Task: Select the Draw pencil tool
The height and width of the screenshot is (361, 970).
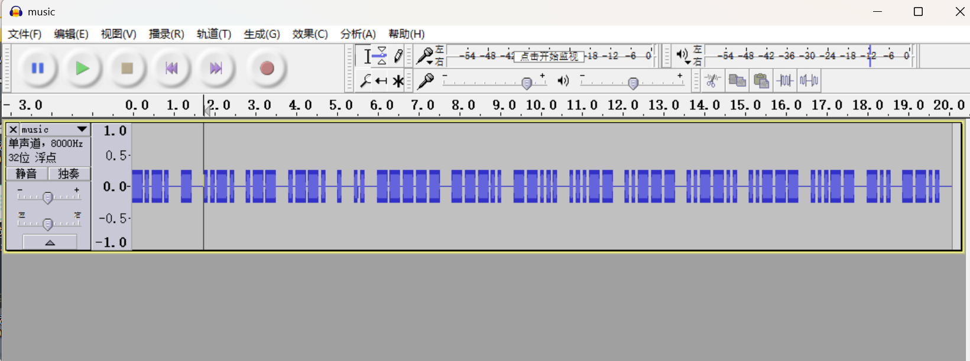Action: [x=398, y=56]
